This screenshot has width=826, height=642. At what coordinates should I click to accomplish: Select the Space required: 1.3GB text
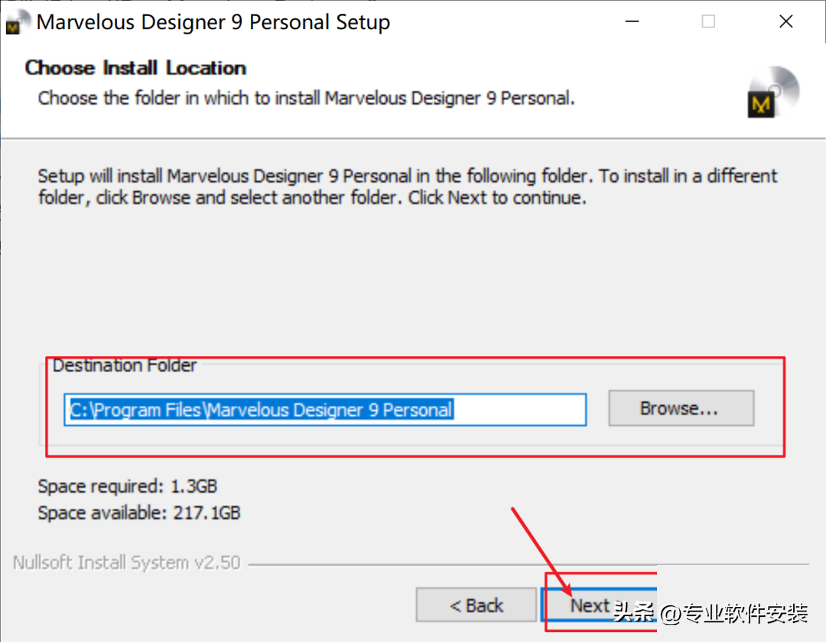tap(128, 486)
